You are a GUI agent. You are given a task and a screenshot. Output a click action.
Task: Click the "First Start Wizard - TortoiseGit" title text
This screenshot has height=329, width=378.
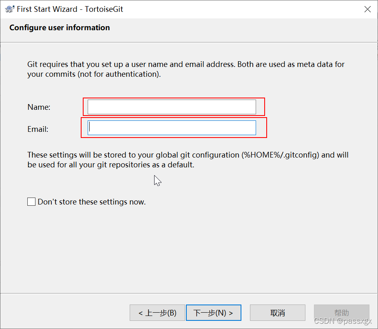(x=70, y=9)
